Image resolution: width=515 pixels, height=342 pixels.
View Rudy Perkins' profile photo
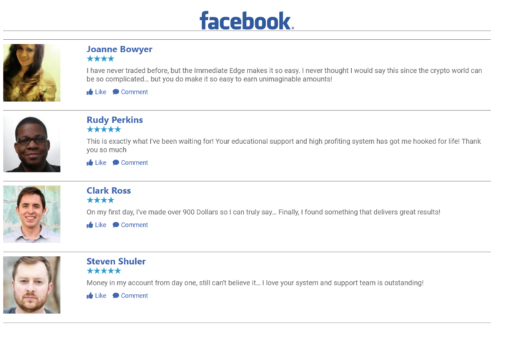pos(31,144)
